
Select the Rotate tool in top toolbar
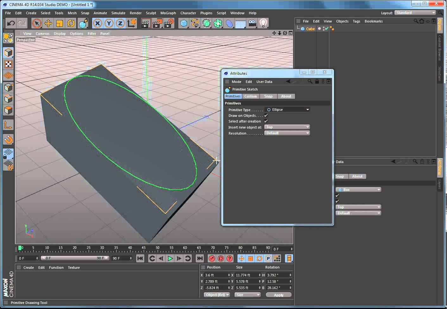(71, 23)
